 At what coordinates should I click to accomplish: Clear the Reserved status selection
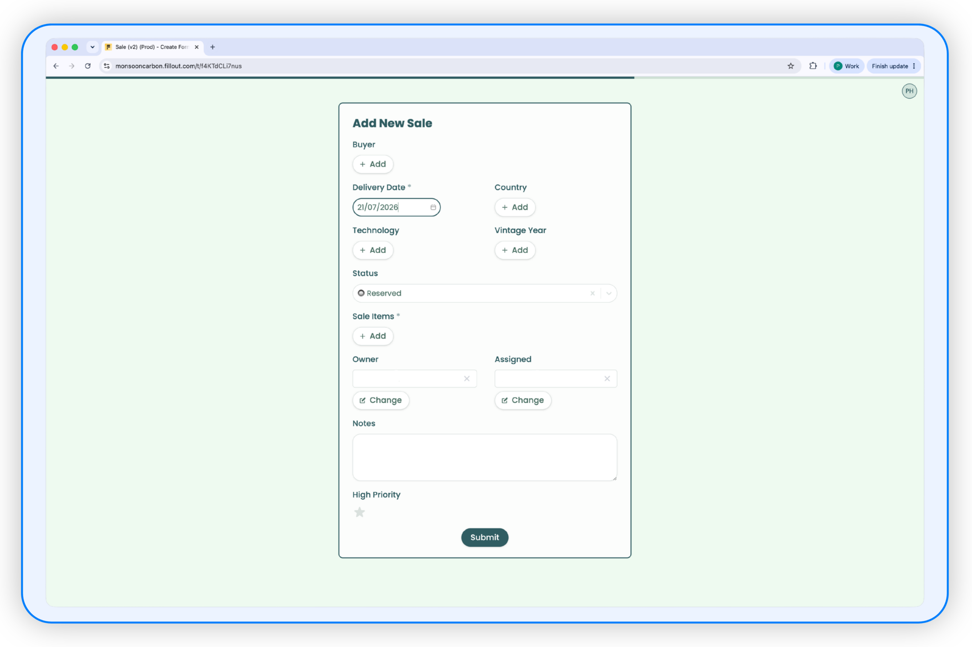pos(592,293)
